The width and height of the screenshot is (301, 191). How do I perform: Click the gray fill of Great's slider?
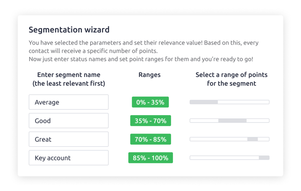[252, 139]
